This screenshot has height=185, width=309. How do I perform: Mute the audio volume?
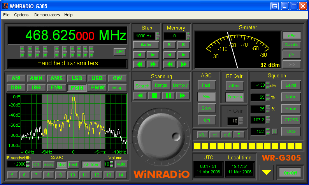point(121,164)
